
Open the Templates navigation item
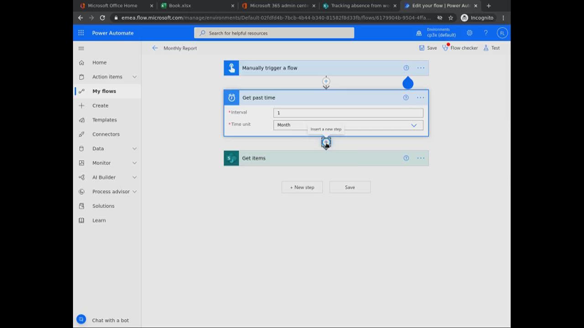tap(104, 120)
